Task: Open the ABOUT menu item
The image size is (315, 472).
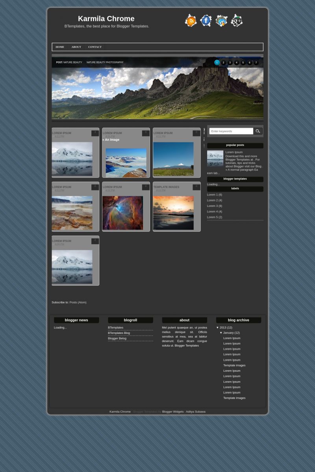Action: 76,47
